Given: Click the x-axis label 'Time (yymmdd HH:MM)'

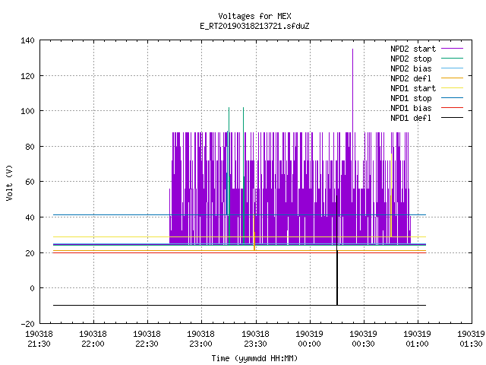Looking at the screenshot, I should pyautogui.click(x=254, y=358).
